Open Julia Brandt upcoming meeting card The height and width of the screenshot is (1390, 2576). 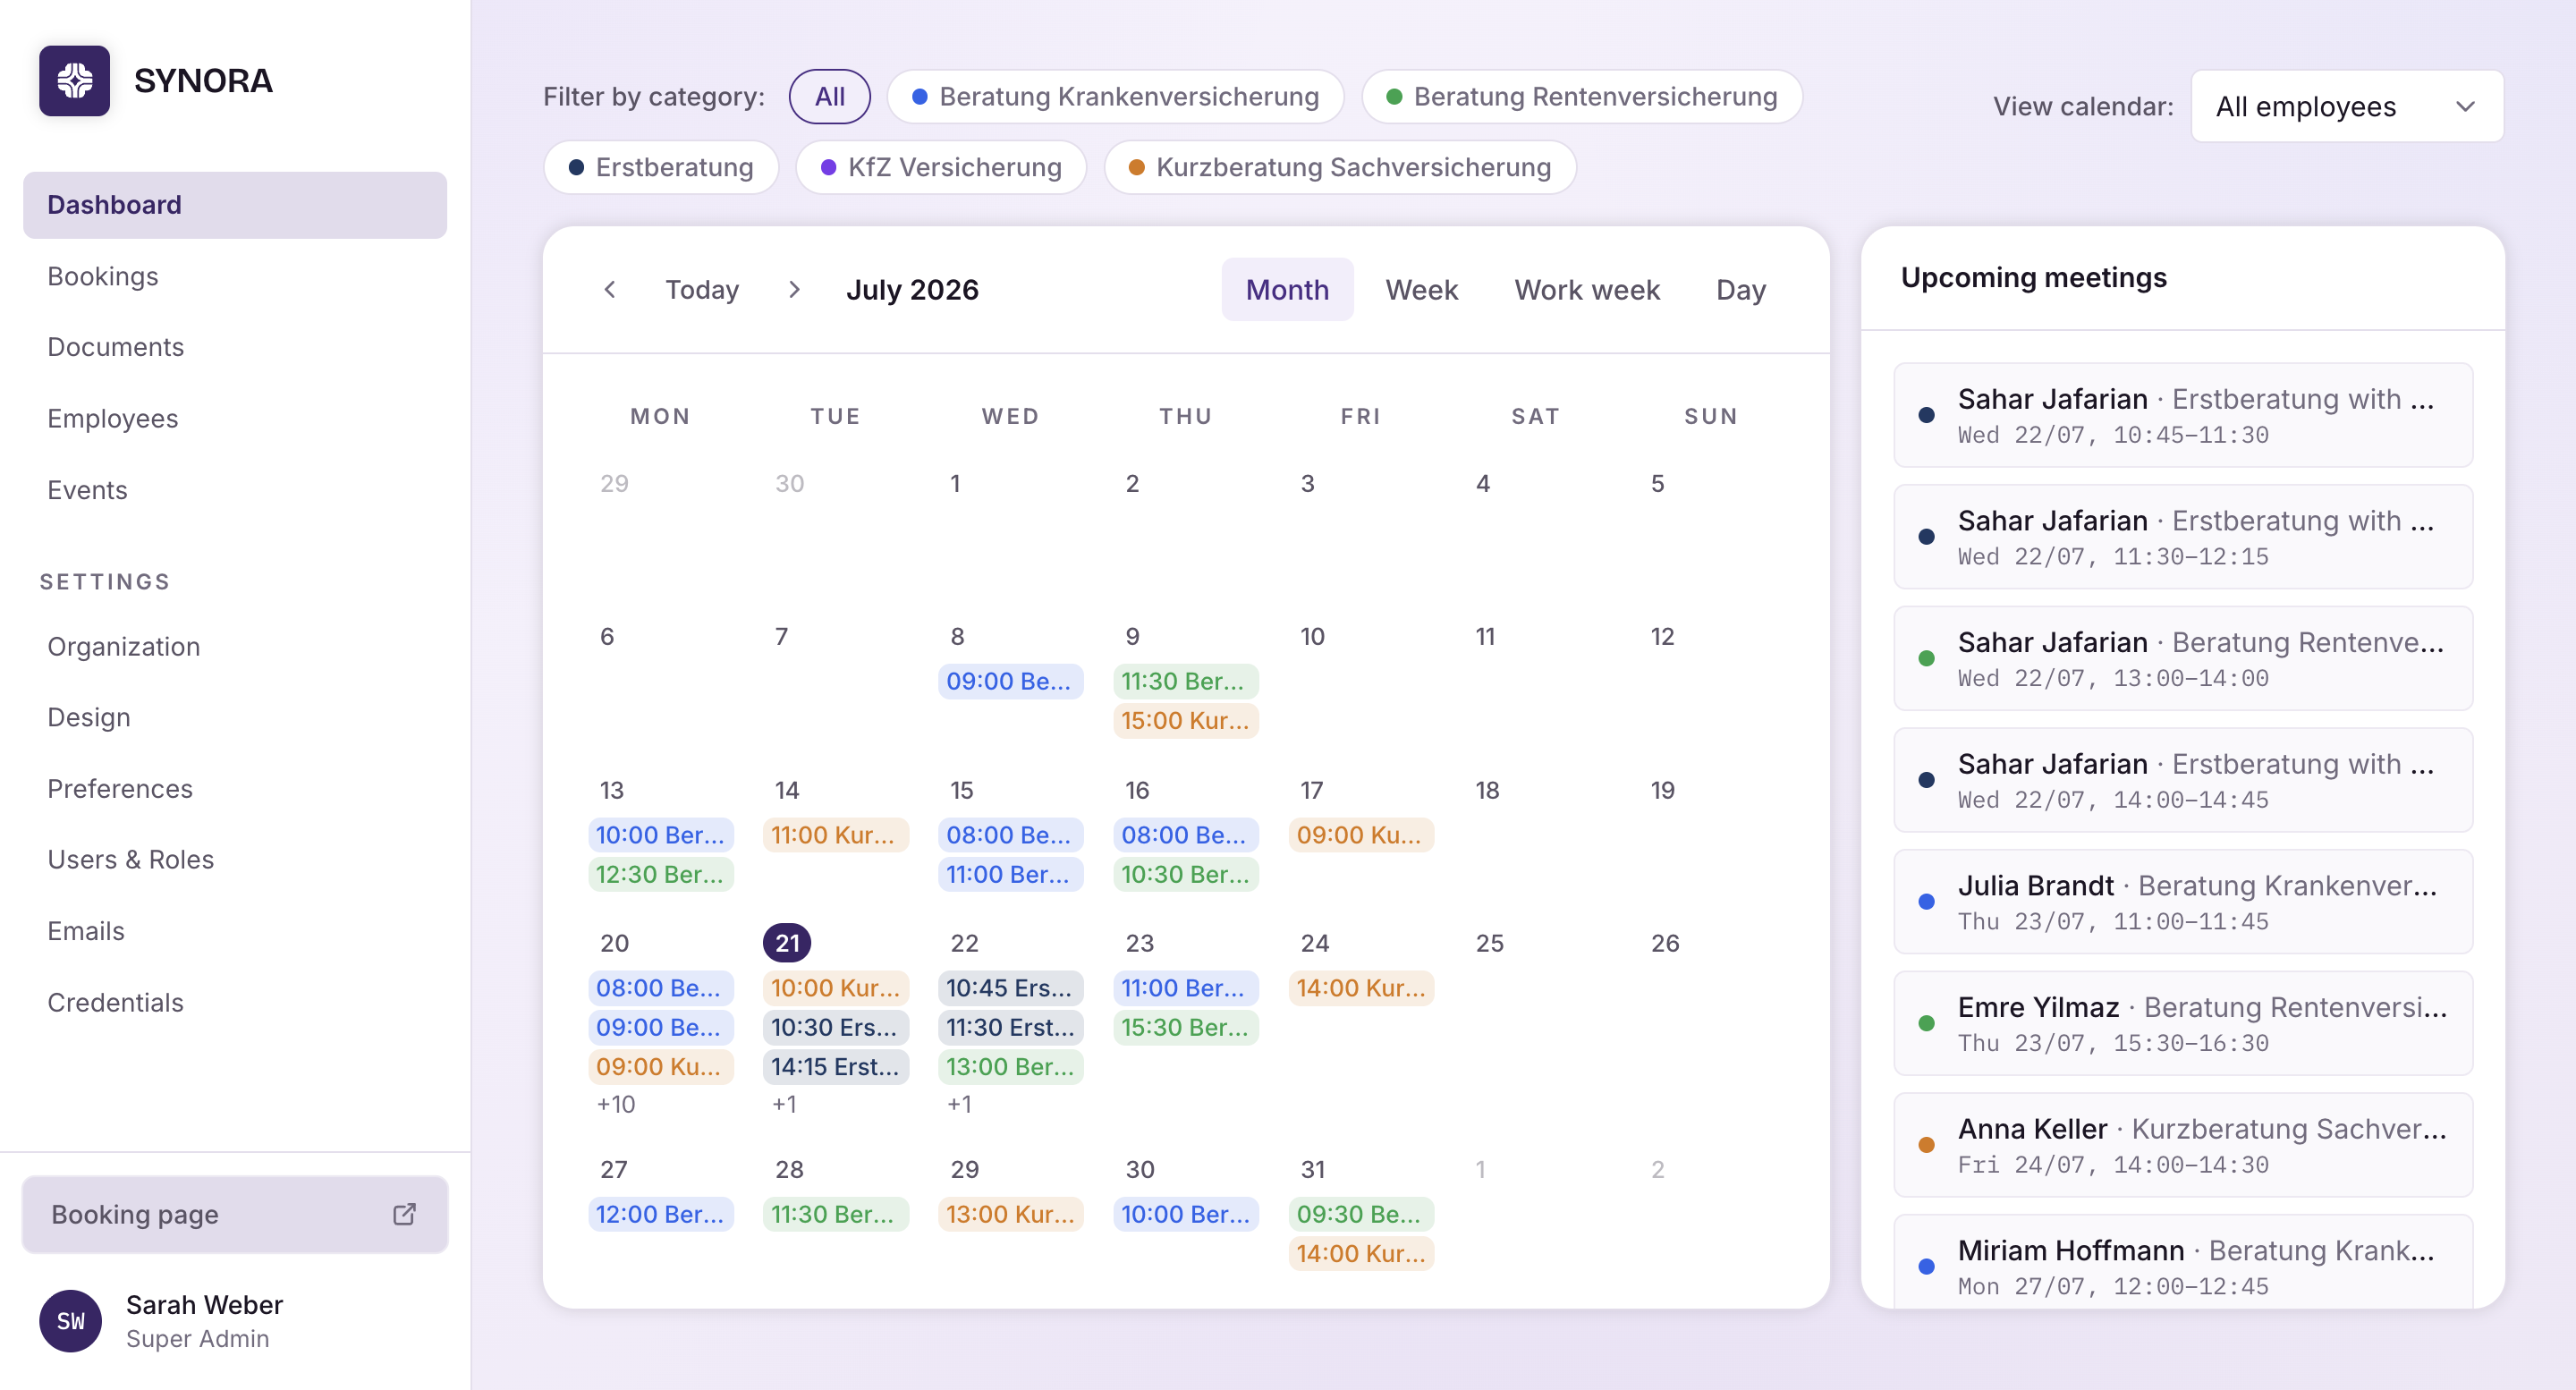pyautogui.click(x=2182, y=901)
